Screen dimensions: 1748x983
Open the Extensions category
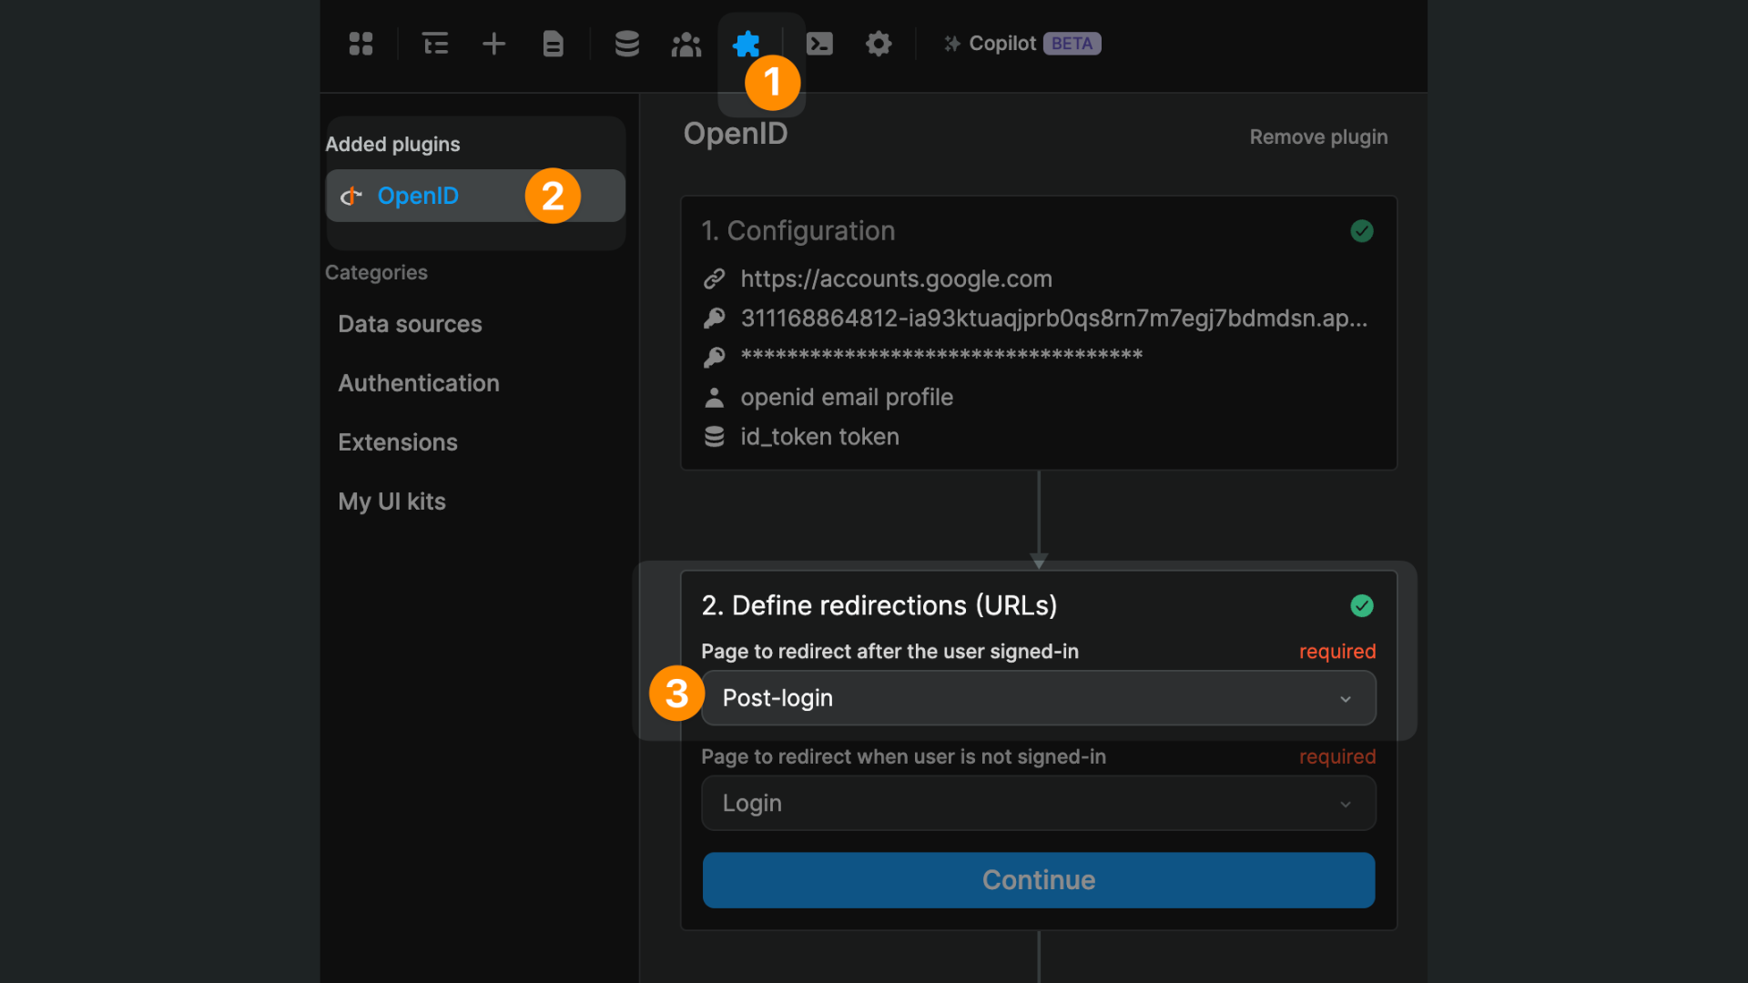point(398,441)
